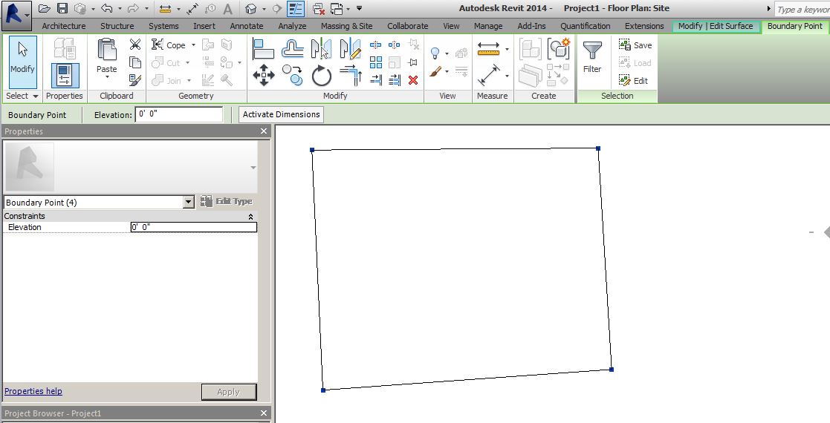Toggle the Properties palette button
This screenshot has height=423, width=830.
point(65,74)
